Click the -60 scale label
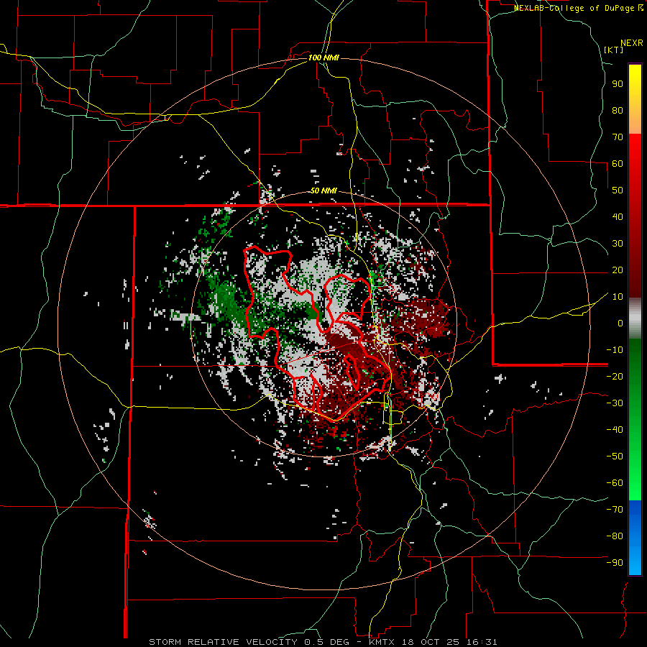Screen dimensions: 647x647 [615, 483]
